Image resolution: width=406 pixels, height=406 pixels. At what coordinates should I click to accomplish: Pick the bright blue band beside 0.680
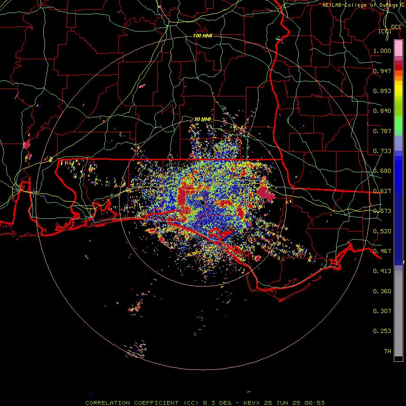pyautogui.click(x=398, y=174)
